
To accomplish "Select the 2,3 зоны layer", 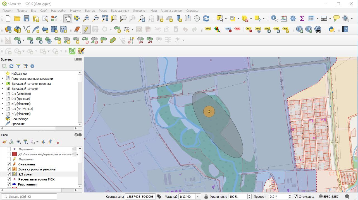I will tap(25, 174).
